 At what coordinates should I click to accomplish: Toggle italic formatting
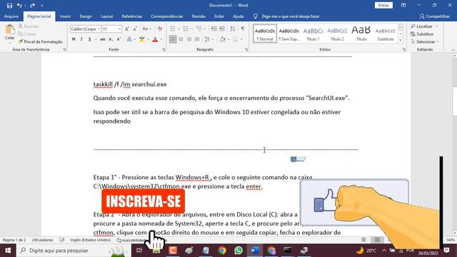81,39
